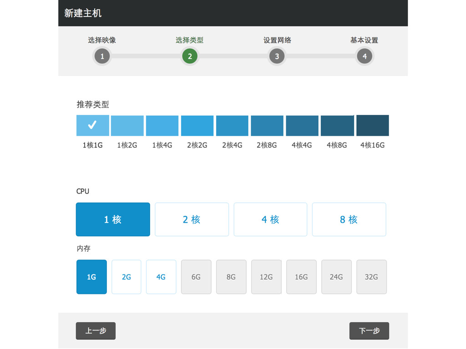
Task: Go to step 1 选择映像 circle
Action: click(x=102, y=56)
